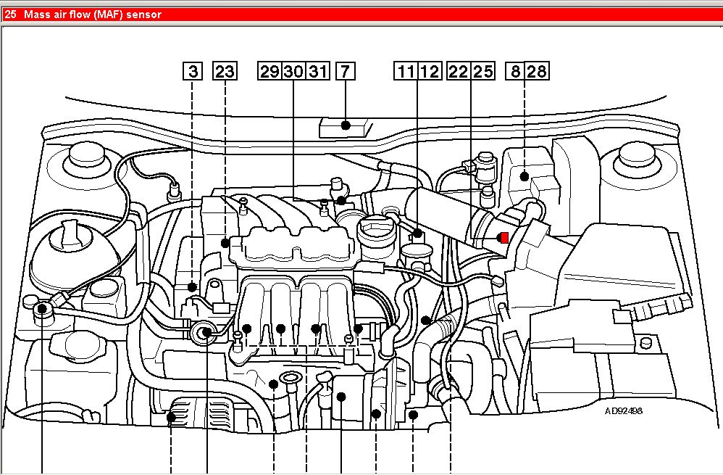Click callout number 29
The width and height of the screenshot is (723, 475).
tap(270, 71)
